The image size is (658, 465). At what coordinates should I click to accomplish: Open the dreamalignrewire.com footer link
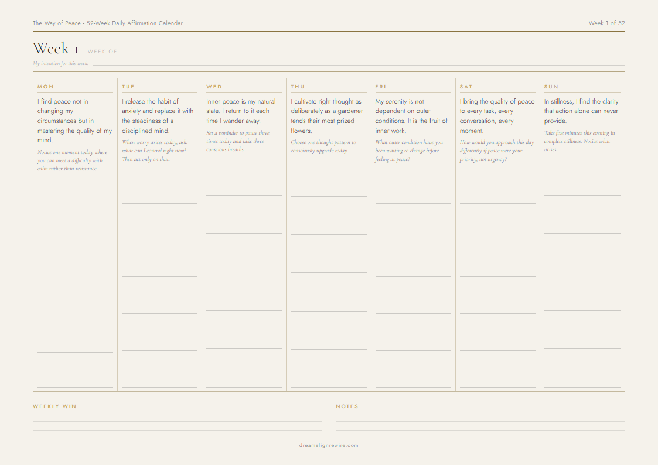tap(329, 445)
